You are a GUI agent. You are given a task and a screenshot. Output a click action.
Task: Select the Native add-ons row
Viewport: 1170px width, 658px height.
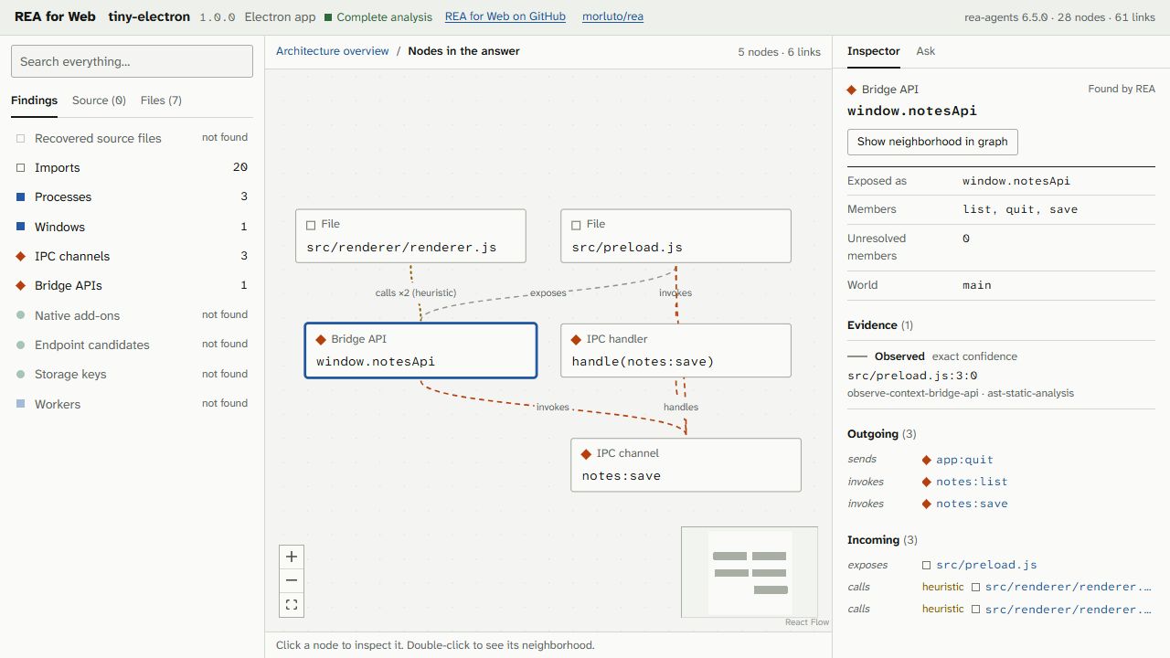[x=132, y=315]
